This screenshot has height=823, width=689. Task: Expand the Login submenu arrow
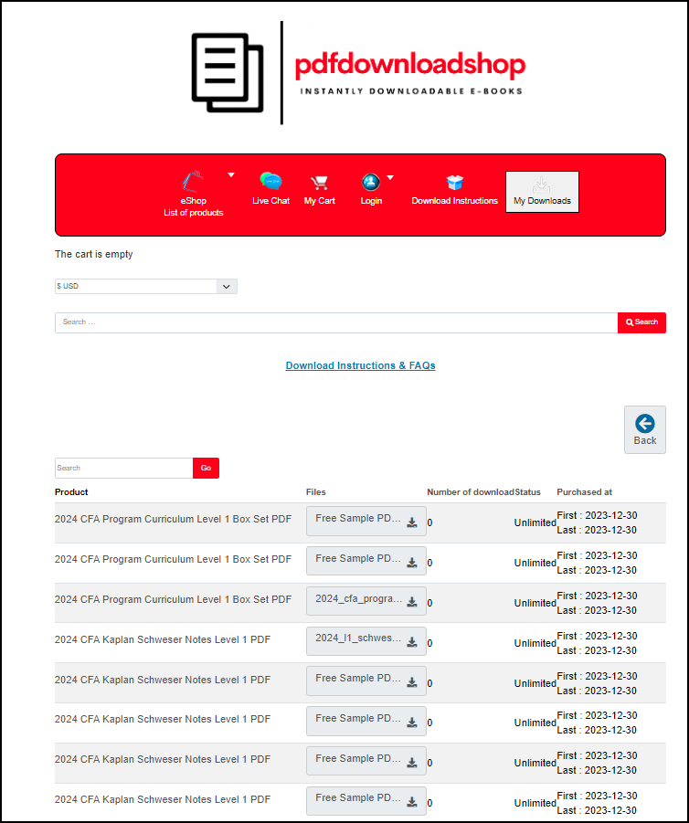pos(390,177)
